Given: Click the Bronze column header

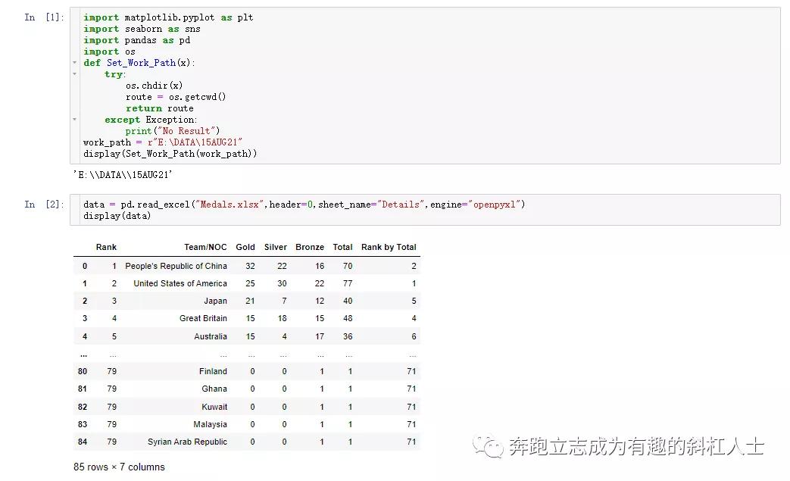Looking at the screenshot, I should 310,247.
